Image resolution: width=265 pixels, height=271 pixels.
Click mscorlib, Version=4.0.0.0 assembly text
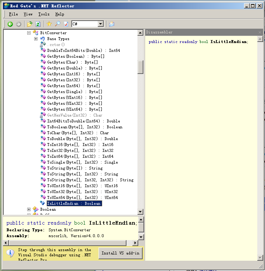tap(76, 236)
